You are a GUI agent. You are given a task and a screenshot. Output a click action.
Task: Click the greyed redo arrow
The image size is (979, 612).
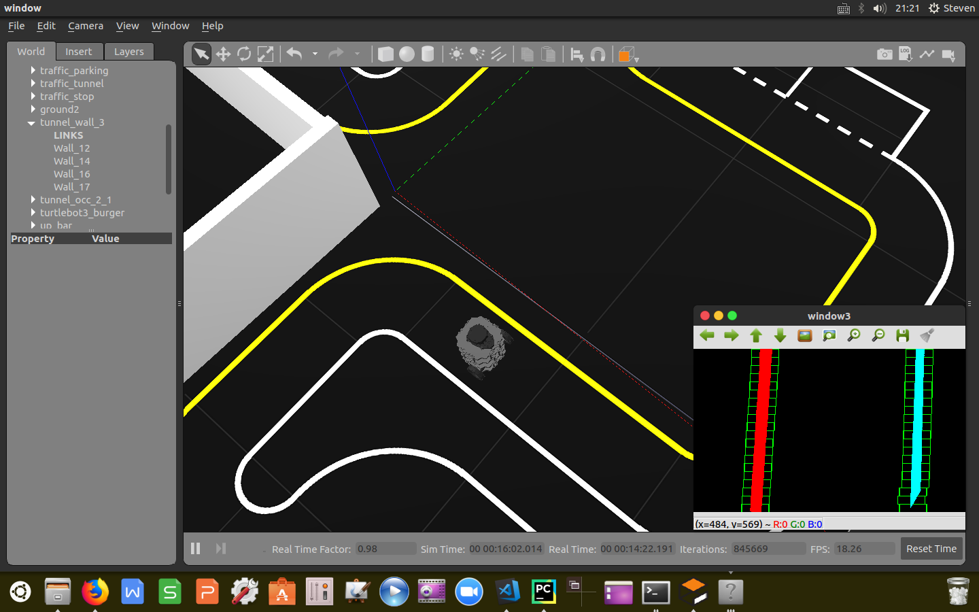click(x=336, y=54)
